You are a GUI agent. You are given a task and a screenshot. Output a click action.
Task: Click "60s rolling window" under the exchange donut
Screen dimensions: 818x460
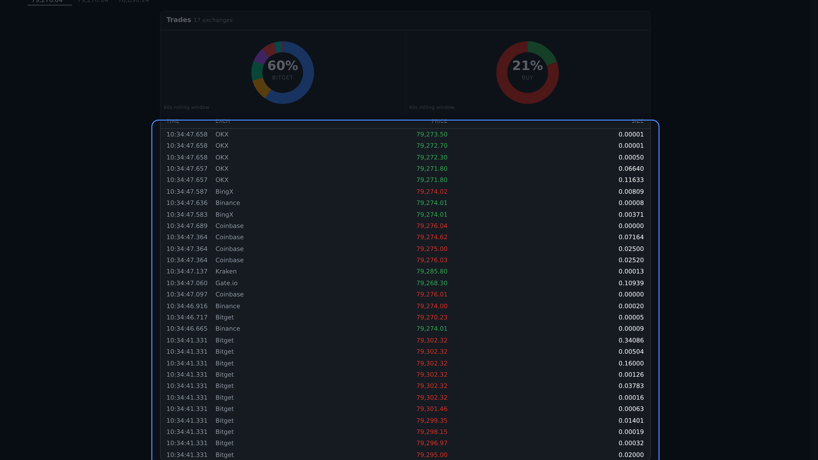tap(186, 107)
